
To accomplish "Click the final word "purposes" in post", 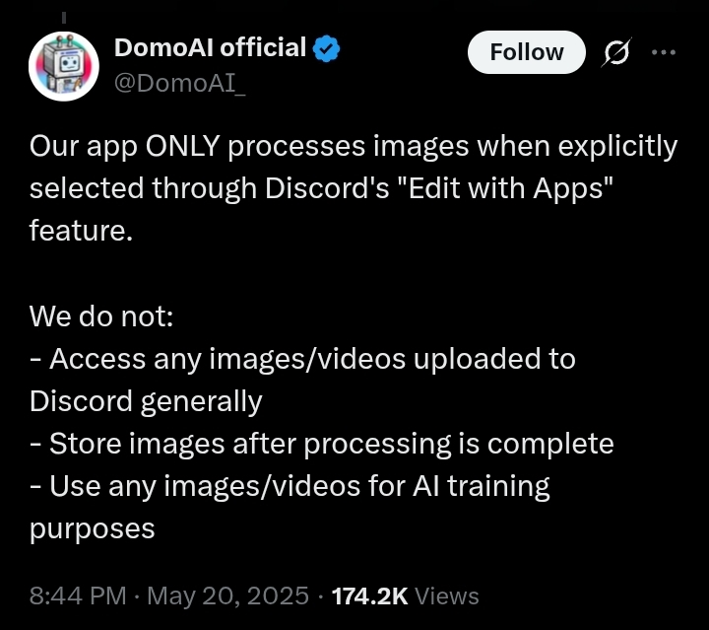I will 93,529.
